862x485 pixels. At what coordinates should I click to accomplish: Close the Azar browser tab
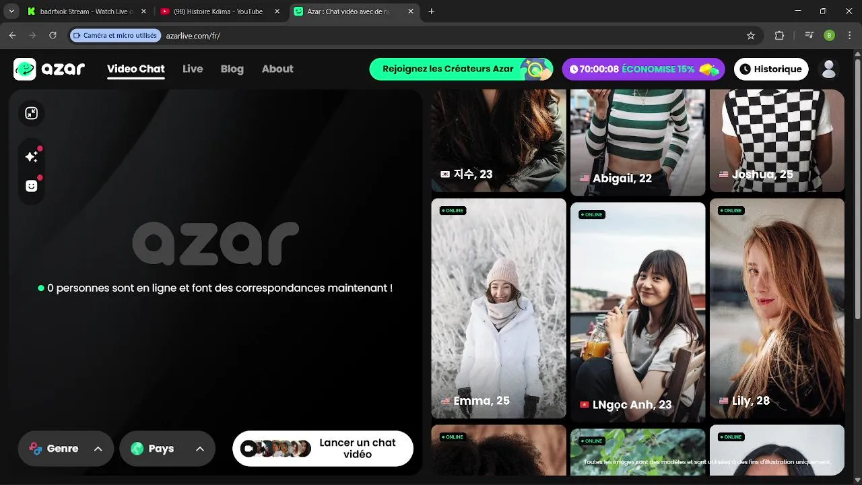point(410,11)
